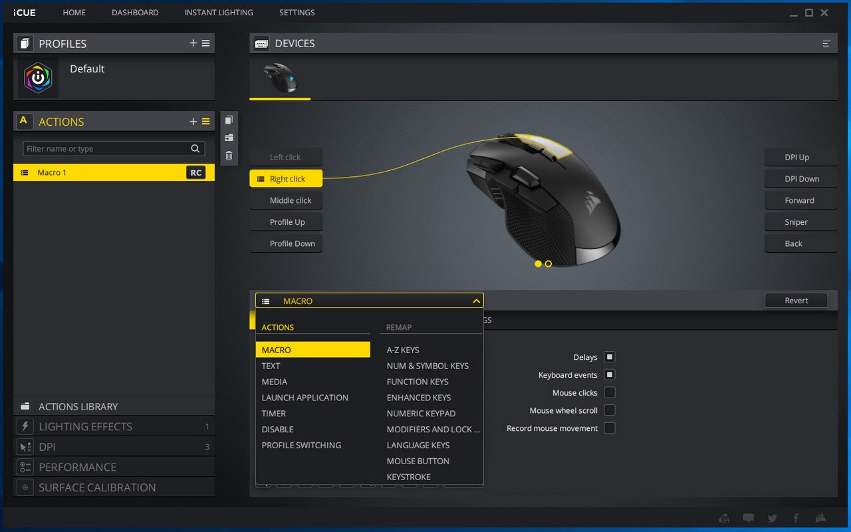851x532 pixels.
Task: Toggle the Delays checkbox
Action: [x=610, y=357]
